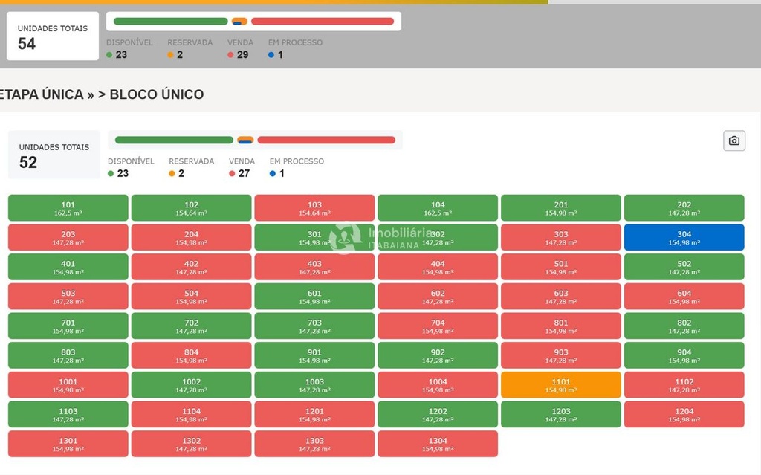
Task: Click unit 1103 tile
Action: [x=68, y=414]
